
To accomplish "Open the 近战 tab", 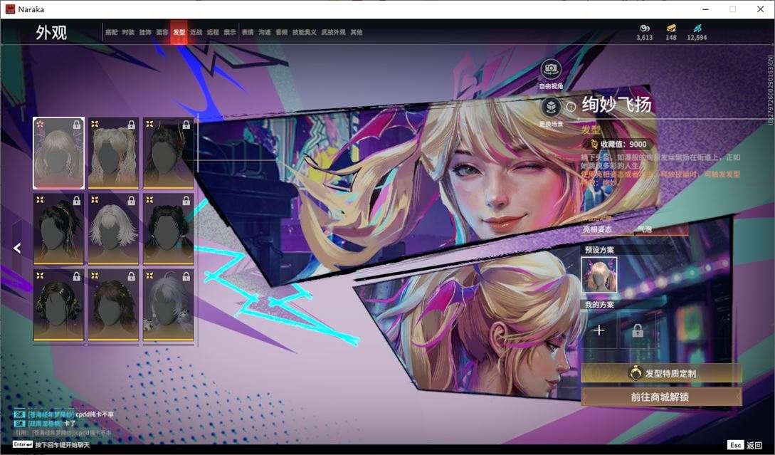I will click(196, 32).
